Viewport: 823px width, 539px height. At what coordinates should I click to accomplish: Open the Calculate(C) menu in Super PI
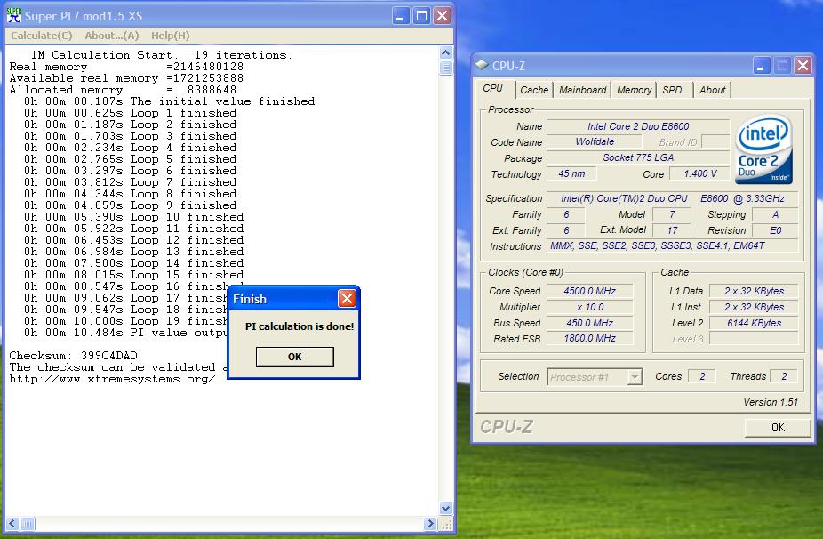pyautogui.click(x=42, y=36)
